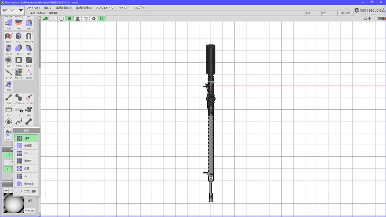Choose ルート (route) selection mode
386x217 pixels.
point(26,176)
